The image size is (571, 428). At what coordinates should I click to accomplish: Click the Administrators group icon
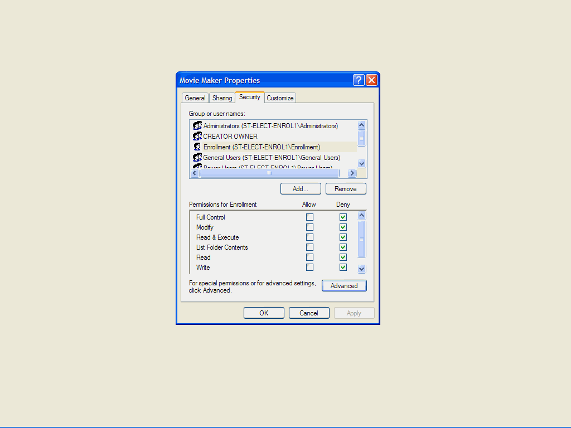197,125
